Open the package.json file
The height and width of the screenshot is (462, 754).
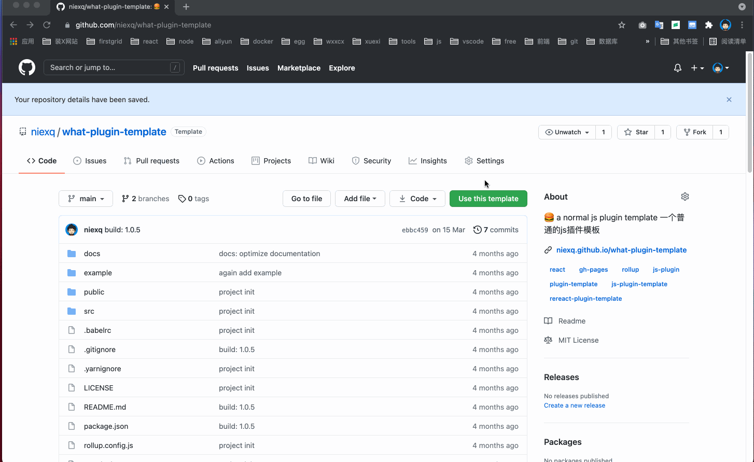point(106,426)
